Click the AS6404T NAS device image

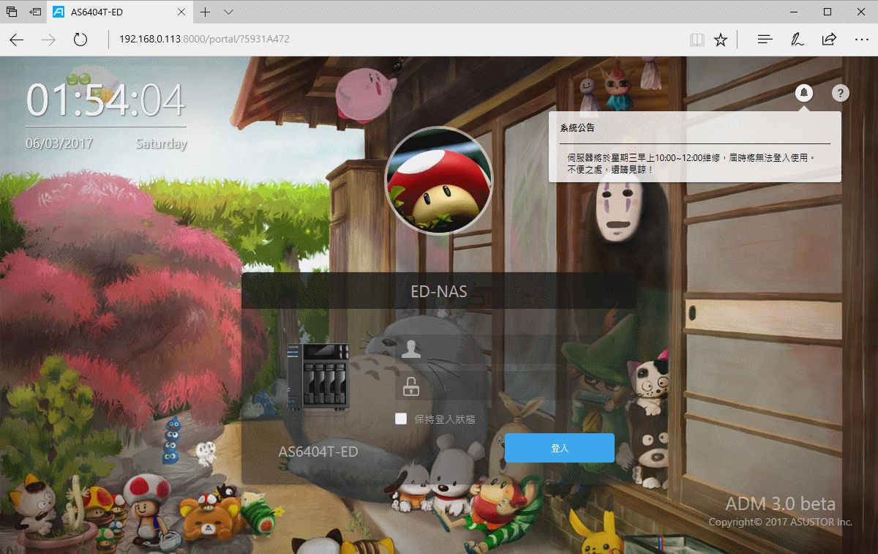319,376
